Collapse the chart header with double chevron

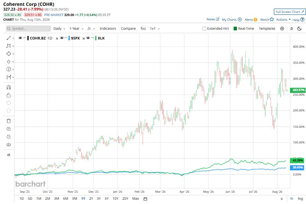click(292, 29)
